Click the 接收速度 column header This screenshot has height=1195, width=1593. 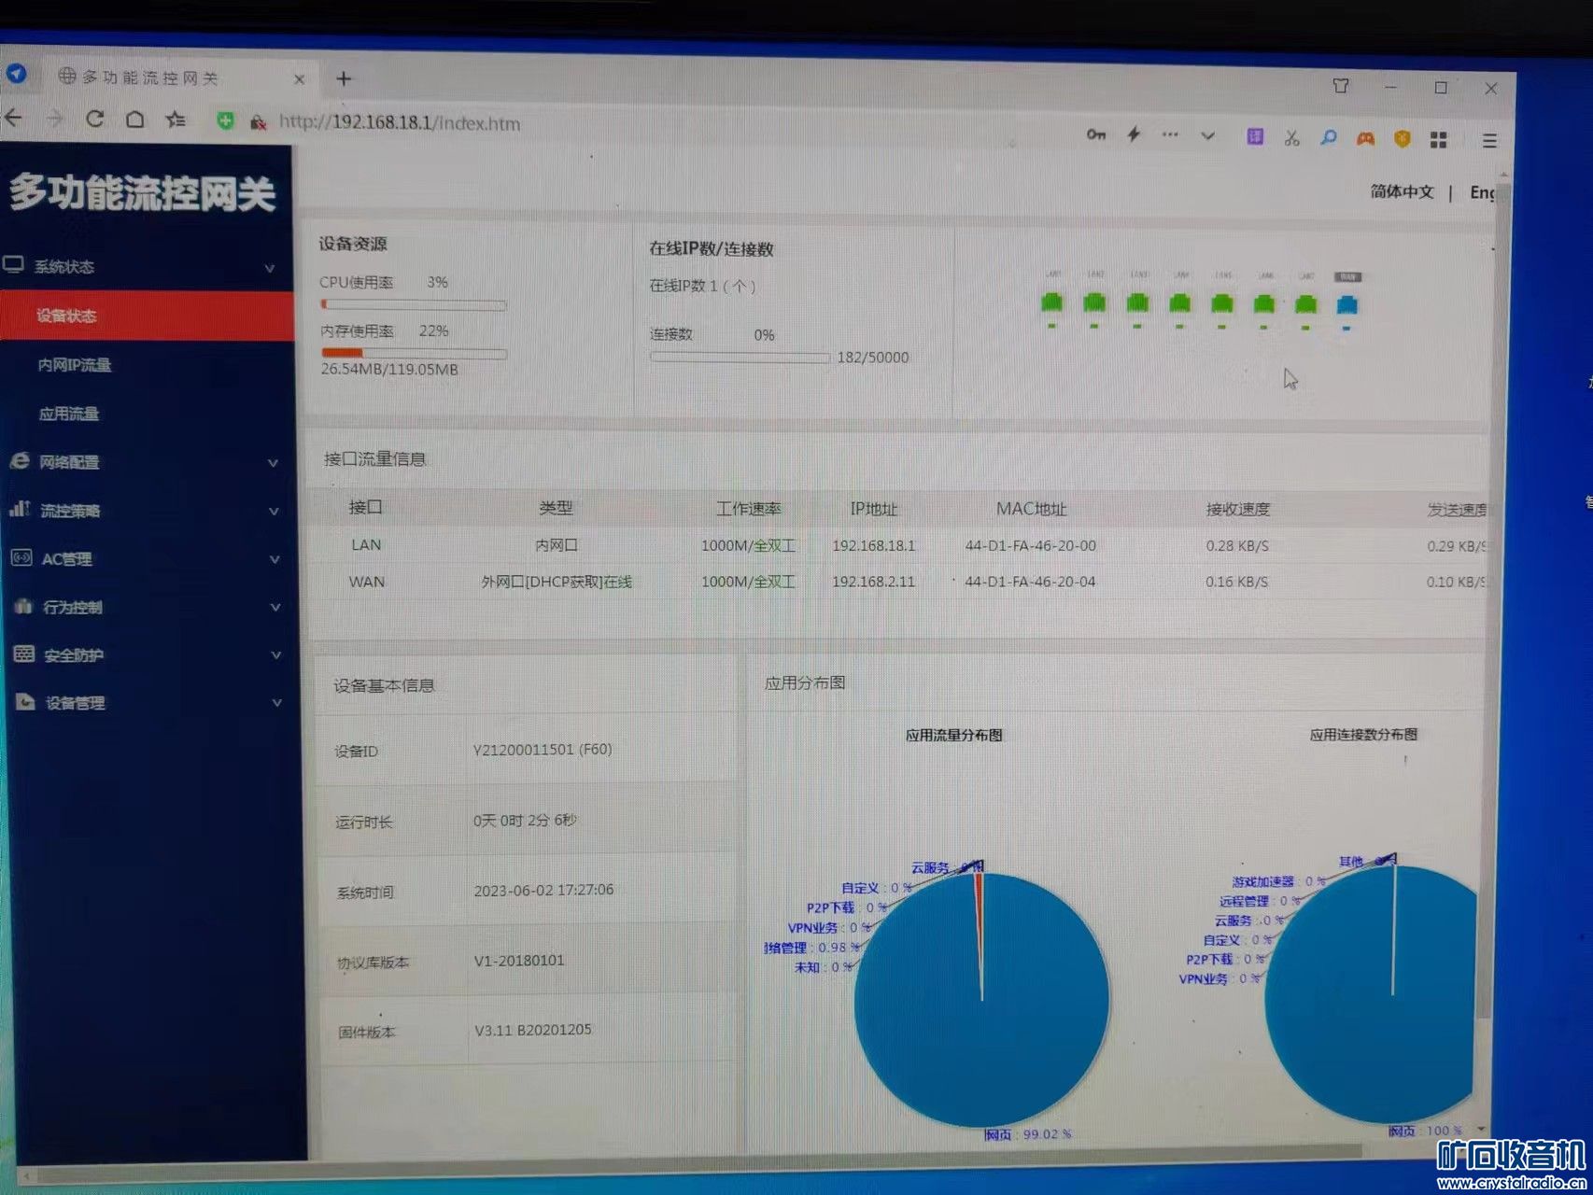(1238, 509)
